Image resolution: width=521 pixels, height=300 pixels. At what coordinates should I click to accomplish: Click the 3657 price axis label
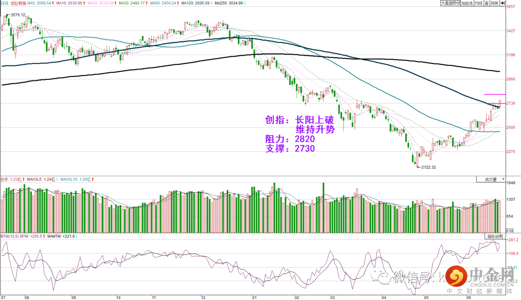click(511, 7)
